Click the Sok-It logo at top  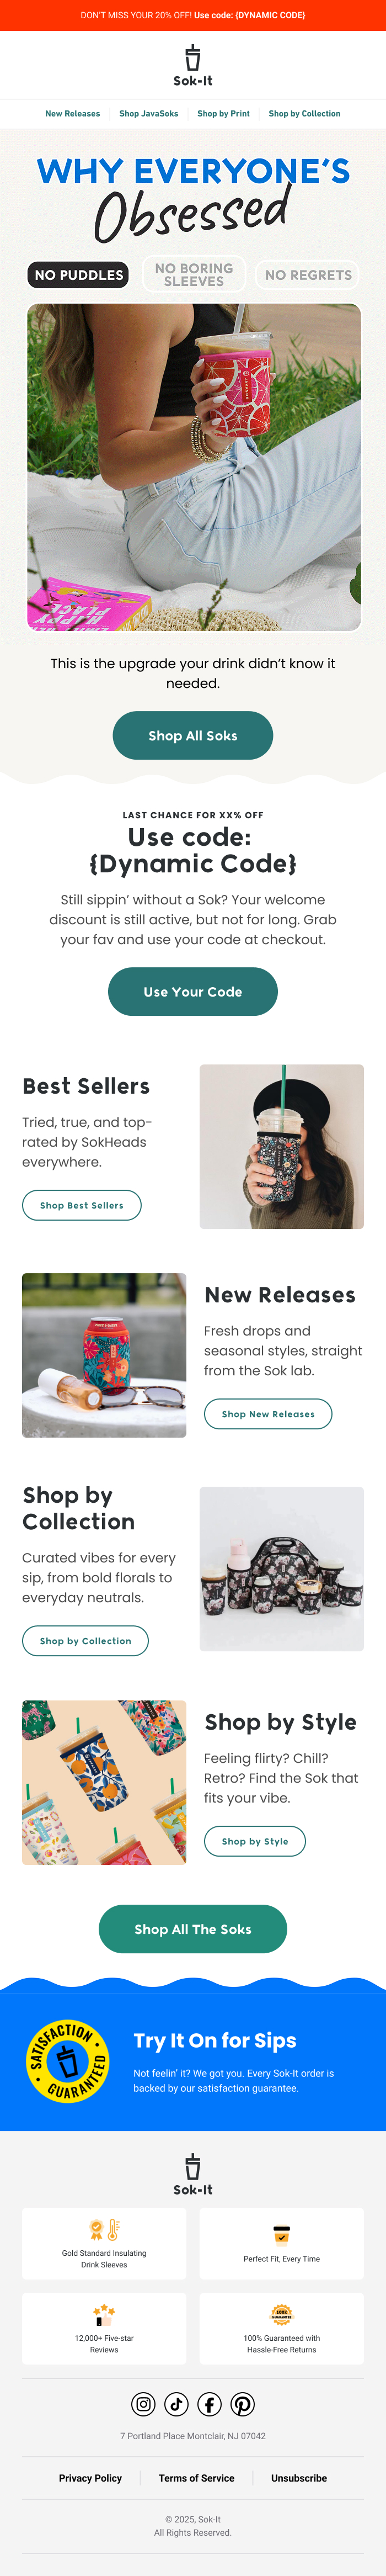(193, 65)
